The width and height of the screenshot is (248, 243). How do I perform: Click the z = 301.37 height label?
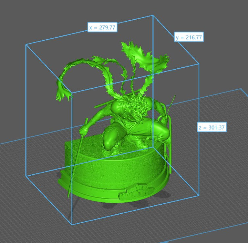point(212,127)
